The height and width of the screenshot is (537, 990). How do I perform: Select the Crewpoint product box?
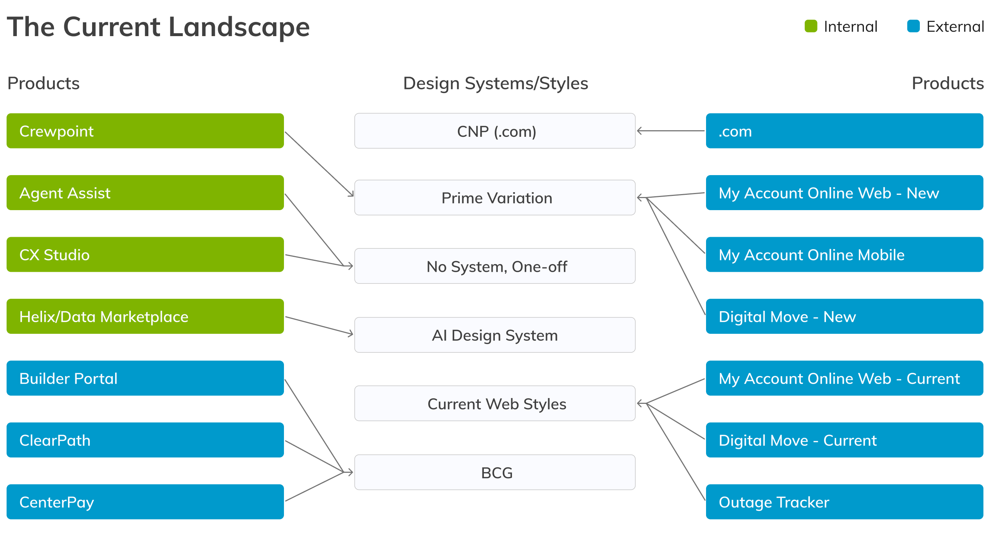pyautogui.click(x=145, y=131)
